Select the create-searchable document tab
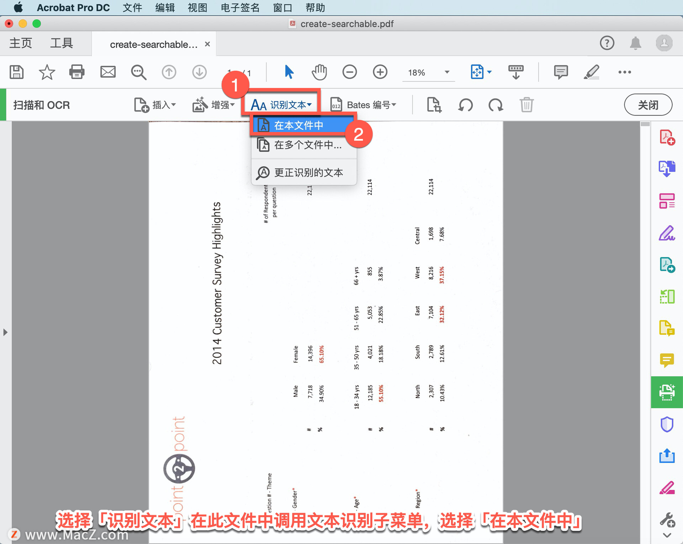The height and width of the screenshot is (544, 683). (154, 44)
